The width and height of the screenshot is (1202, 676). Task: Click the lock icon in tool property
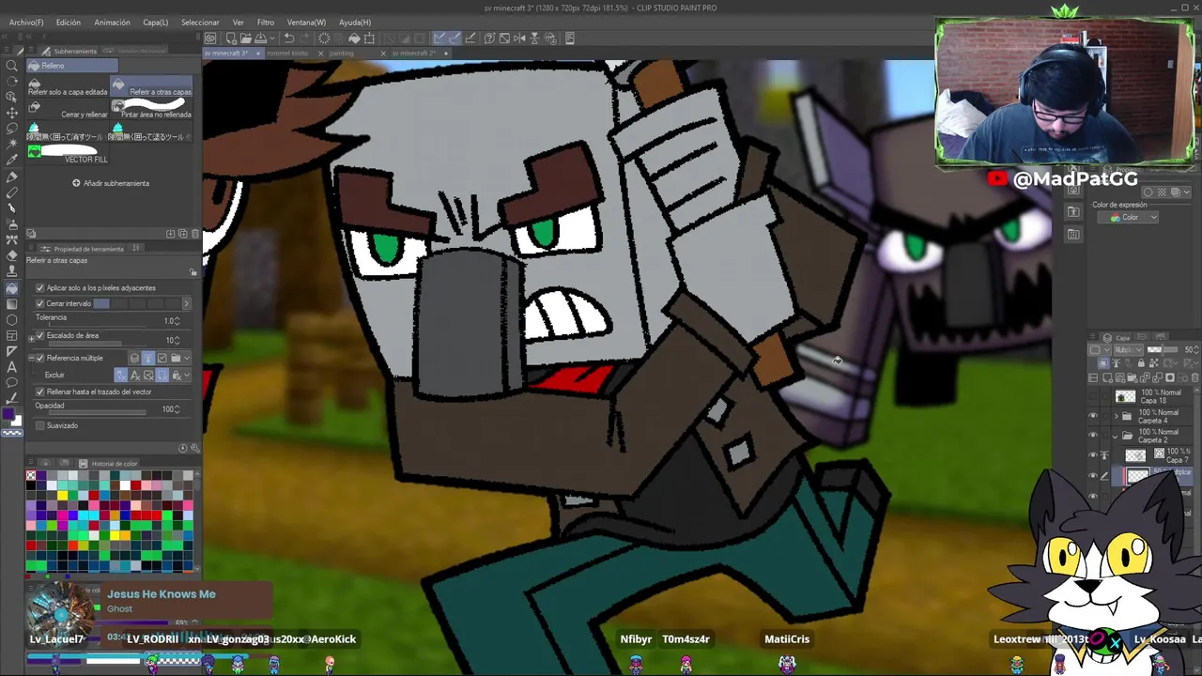point(193,272)
